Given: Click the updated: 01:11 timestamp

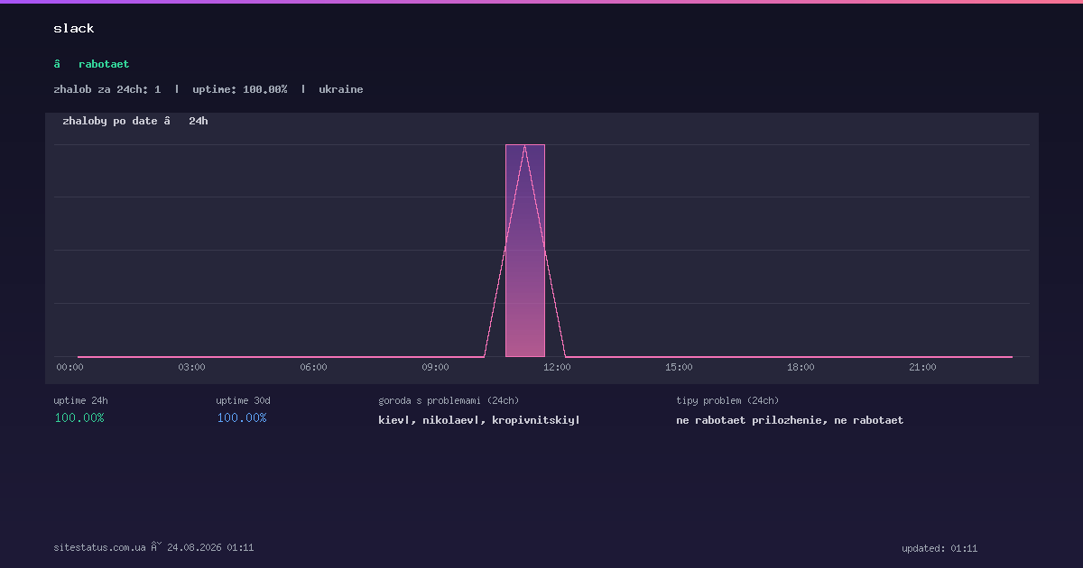Looking at the screenshot, I should pyautogui.click(x=940, y=548).
